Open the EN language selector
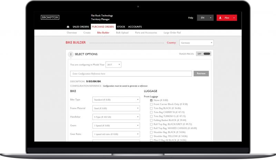276x160 pixels. [205, 18]
